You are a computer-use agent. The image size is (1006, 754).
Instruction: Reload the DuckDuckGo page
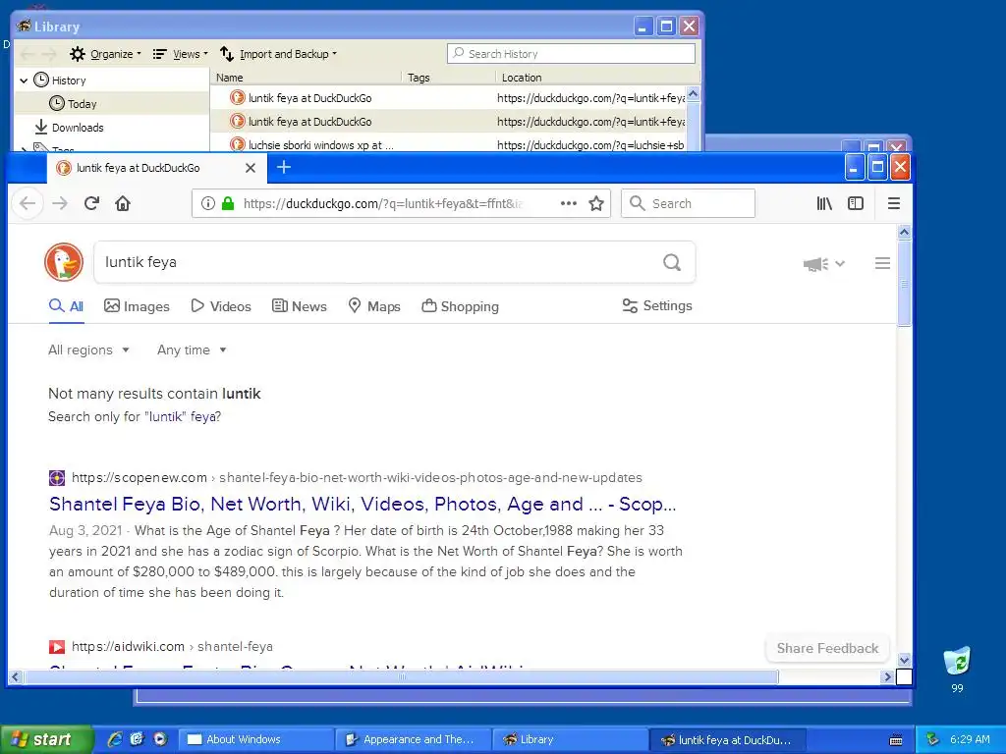pyautogui.click(x=91, y=204)
